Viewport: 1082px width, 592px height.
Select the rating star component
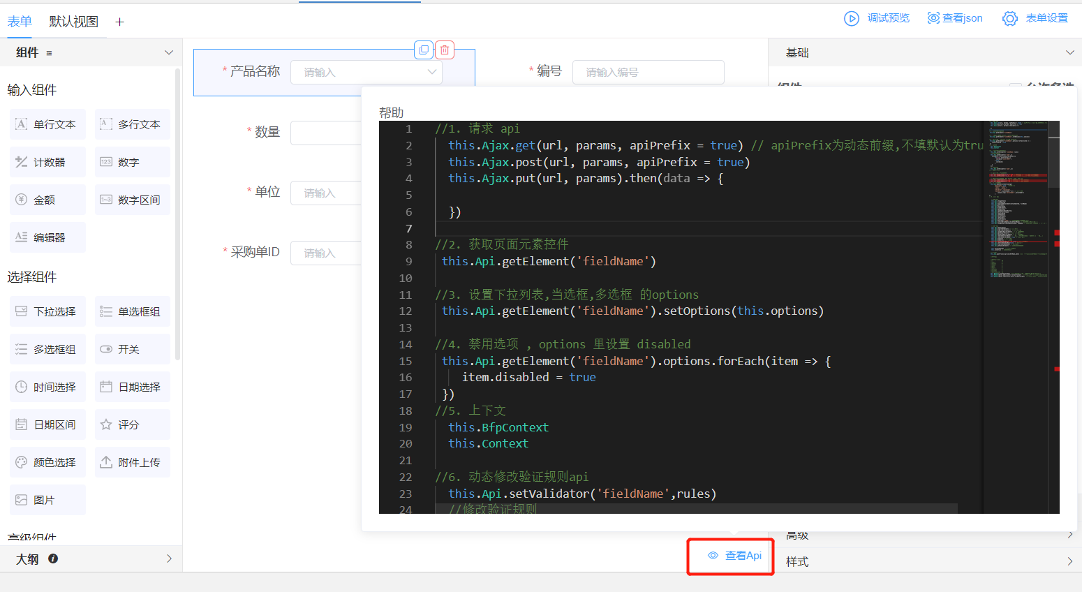132,424
